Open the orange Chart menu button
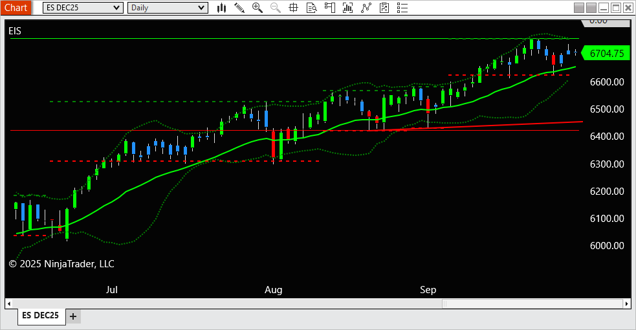The image size is (636, 330). point(16,8)
